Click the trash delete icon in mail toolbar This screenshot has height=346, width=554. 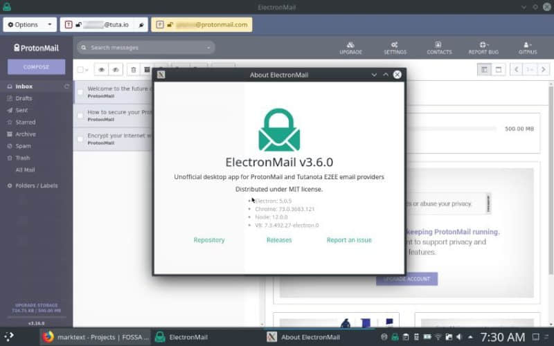[133, 69]
